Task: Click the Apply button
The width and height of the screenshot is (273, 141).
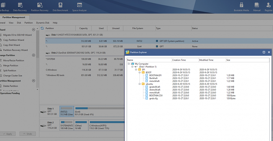Action: point(8,134)
